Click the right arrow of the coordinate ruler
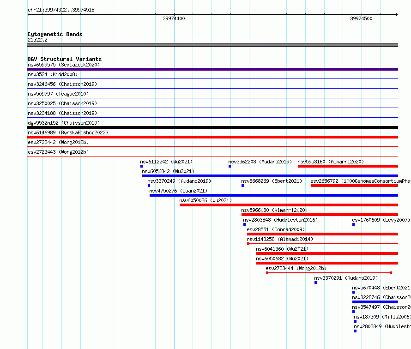 click(397, 15)
